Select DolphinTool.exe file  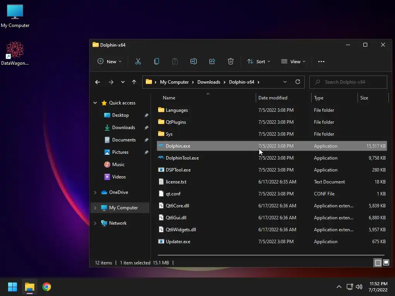[272, 158]
